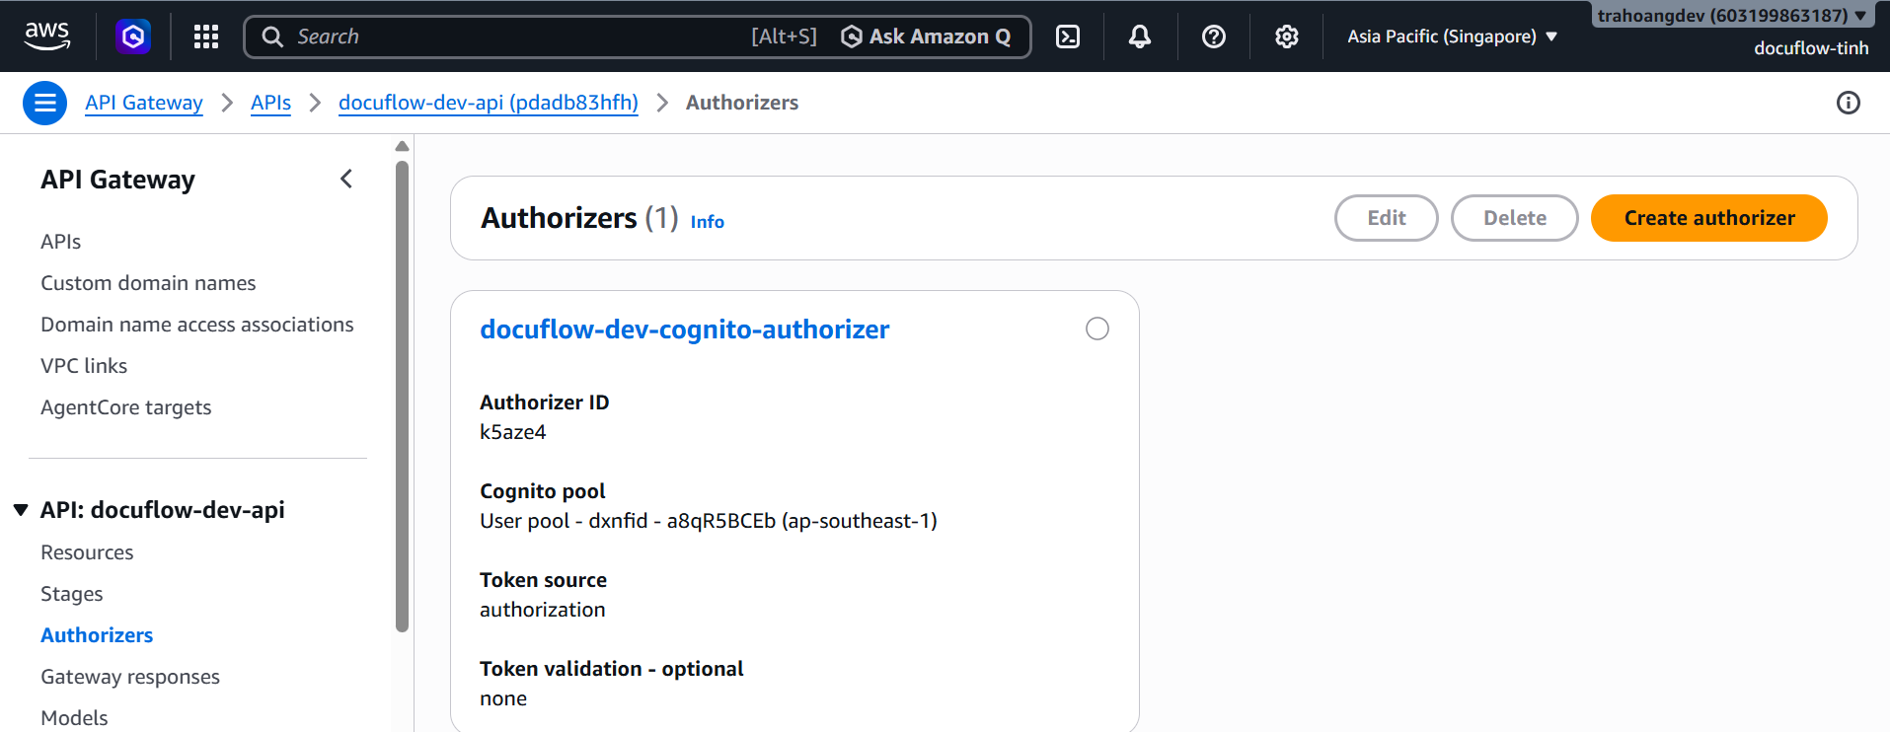
Task: Go to APIs breadcrumb link
Action: tap(270, 103)
